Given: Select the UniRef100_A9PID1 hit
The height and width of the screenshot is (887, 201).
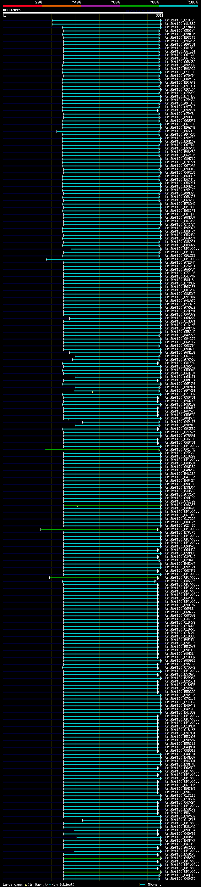Looking at the screenshot, I should coord(180,44).
